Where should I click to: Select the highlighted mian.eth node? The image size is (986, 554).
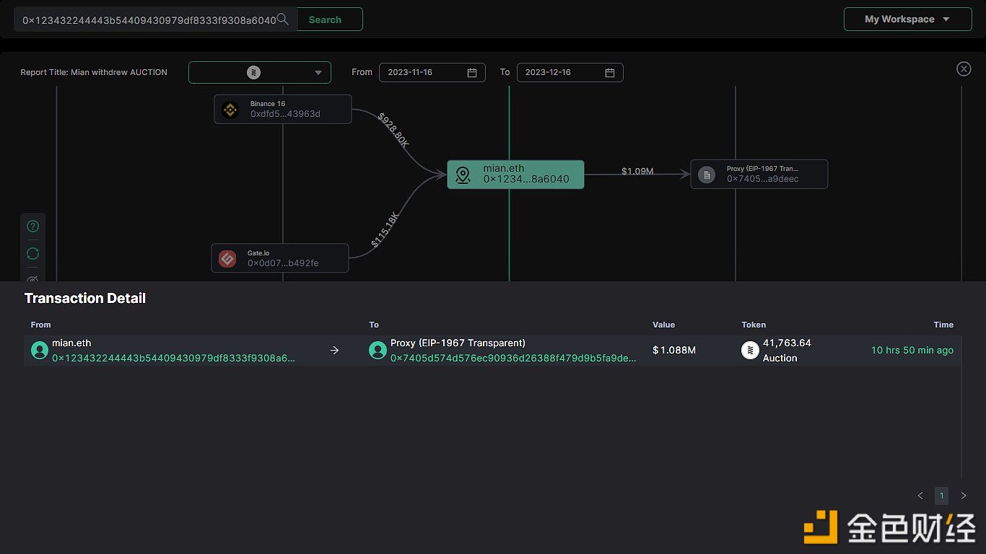click(x=515, y=174)
